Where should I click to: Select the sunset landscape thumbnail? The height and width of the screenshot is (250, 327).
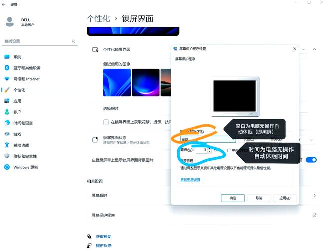click(166, 82)
